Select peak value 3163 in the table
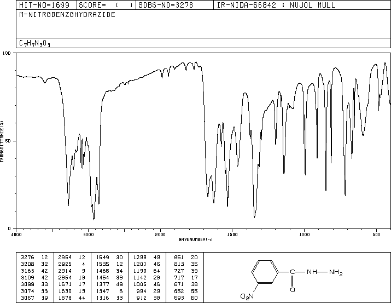The width and height of the screenshot is (391, 303). click(x=27, y=271)
